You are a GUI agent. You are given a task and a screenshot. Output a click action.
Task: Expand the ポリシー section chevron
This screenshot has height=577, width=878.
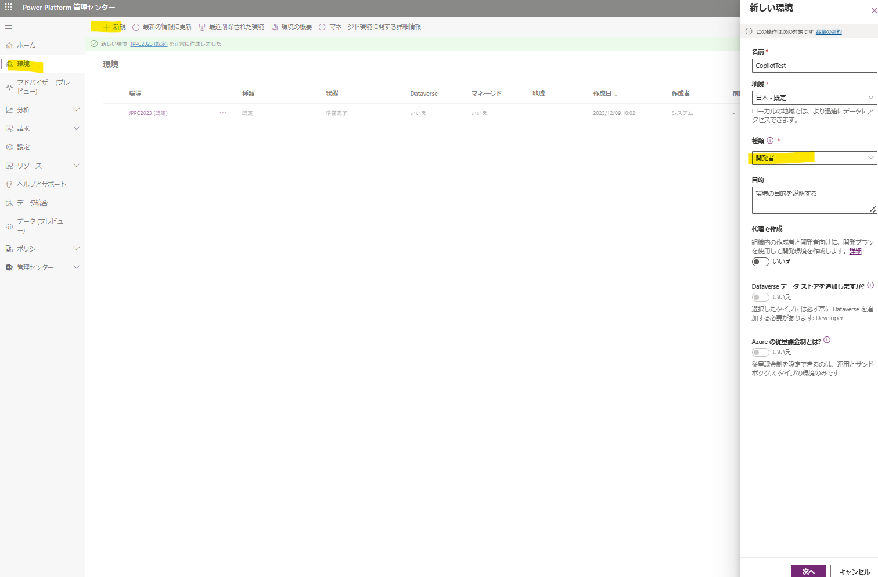coord(76,249)
